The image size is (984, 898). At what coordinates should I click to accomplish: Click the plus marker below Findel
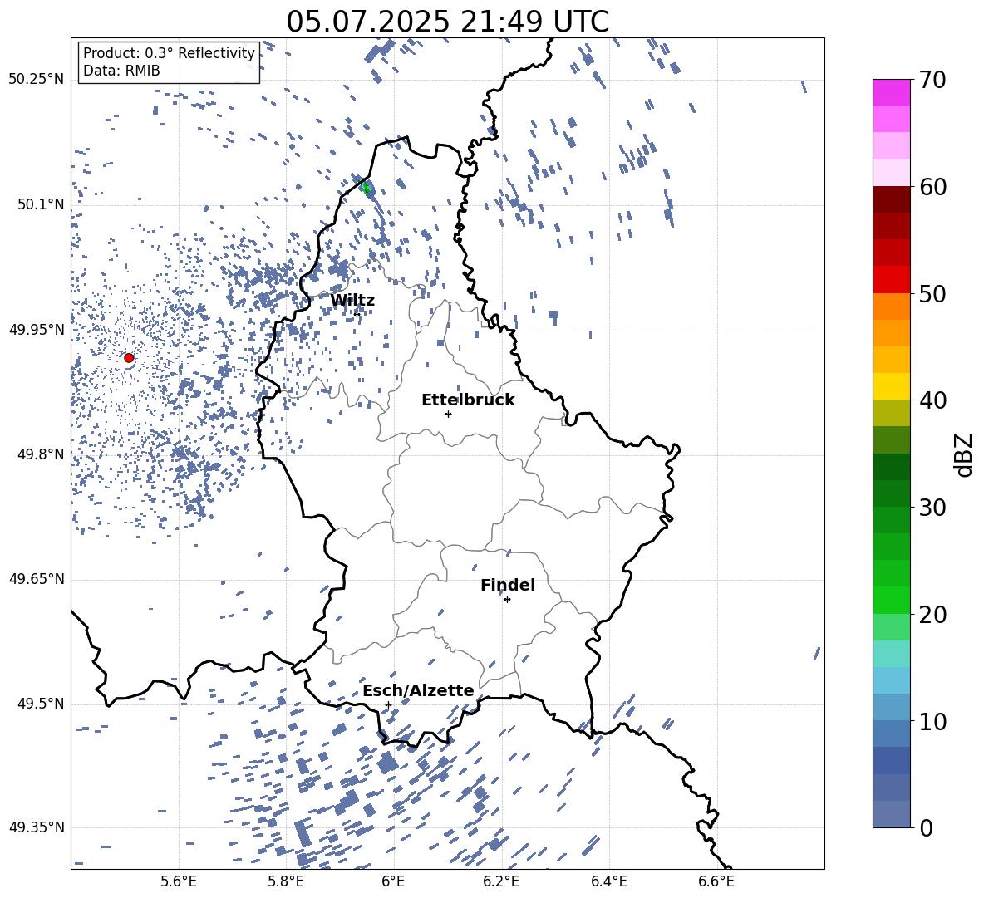[507, 600]
